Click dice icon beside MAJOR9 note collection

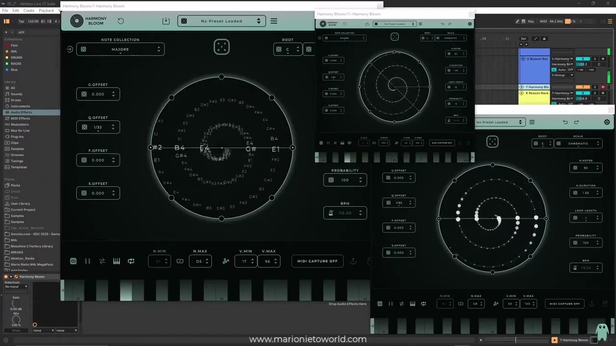click(x=83, y=49)
